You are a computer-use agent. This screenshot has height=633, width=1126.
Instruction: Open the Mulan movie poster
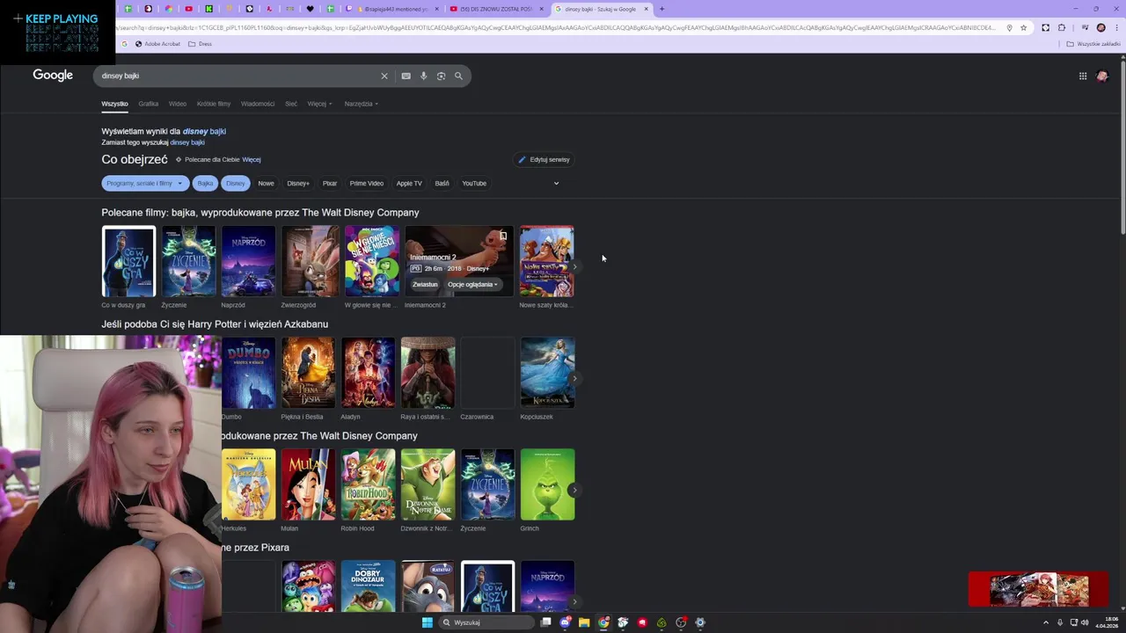click(x=308, y=484)
